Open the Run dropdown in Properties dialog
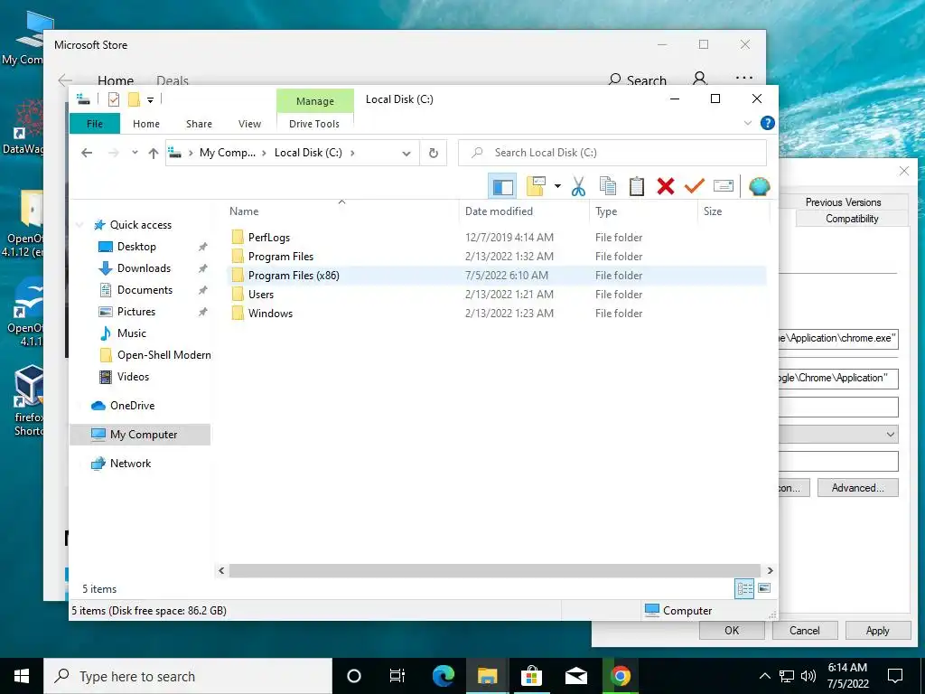The height and width of the screenshot is (694, 925). 890,435
